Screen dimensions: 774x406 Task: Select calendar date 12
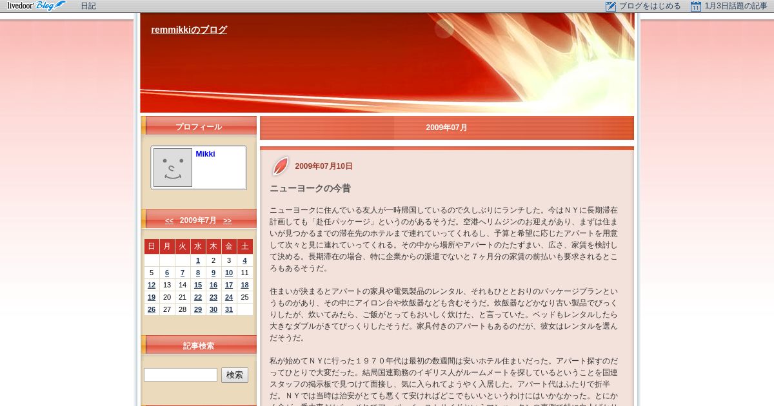click(x=152, y=285)
